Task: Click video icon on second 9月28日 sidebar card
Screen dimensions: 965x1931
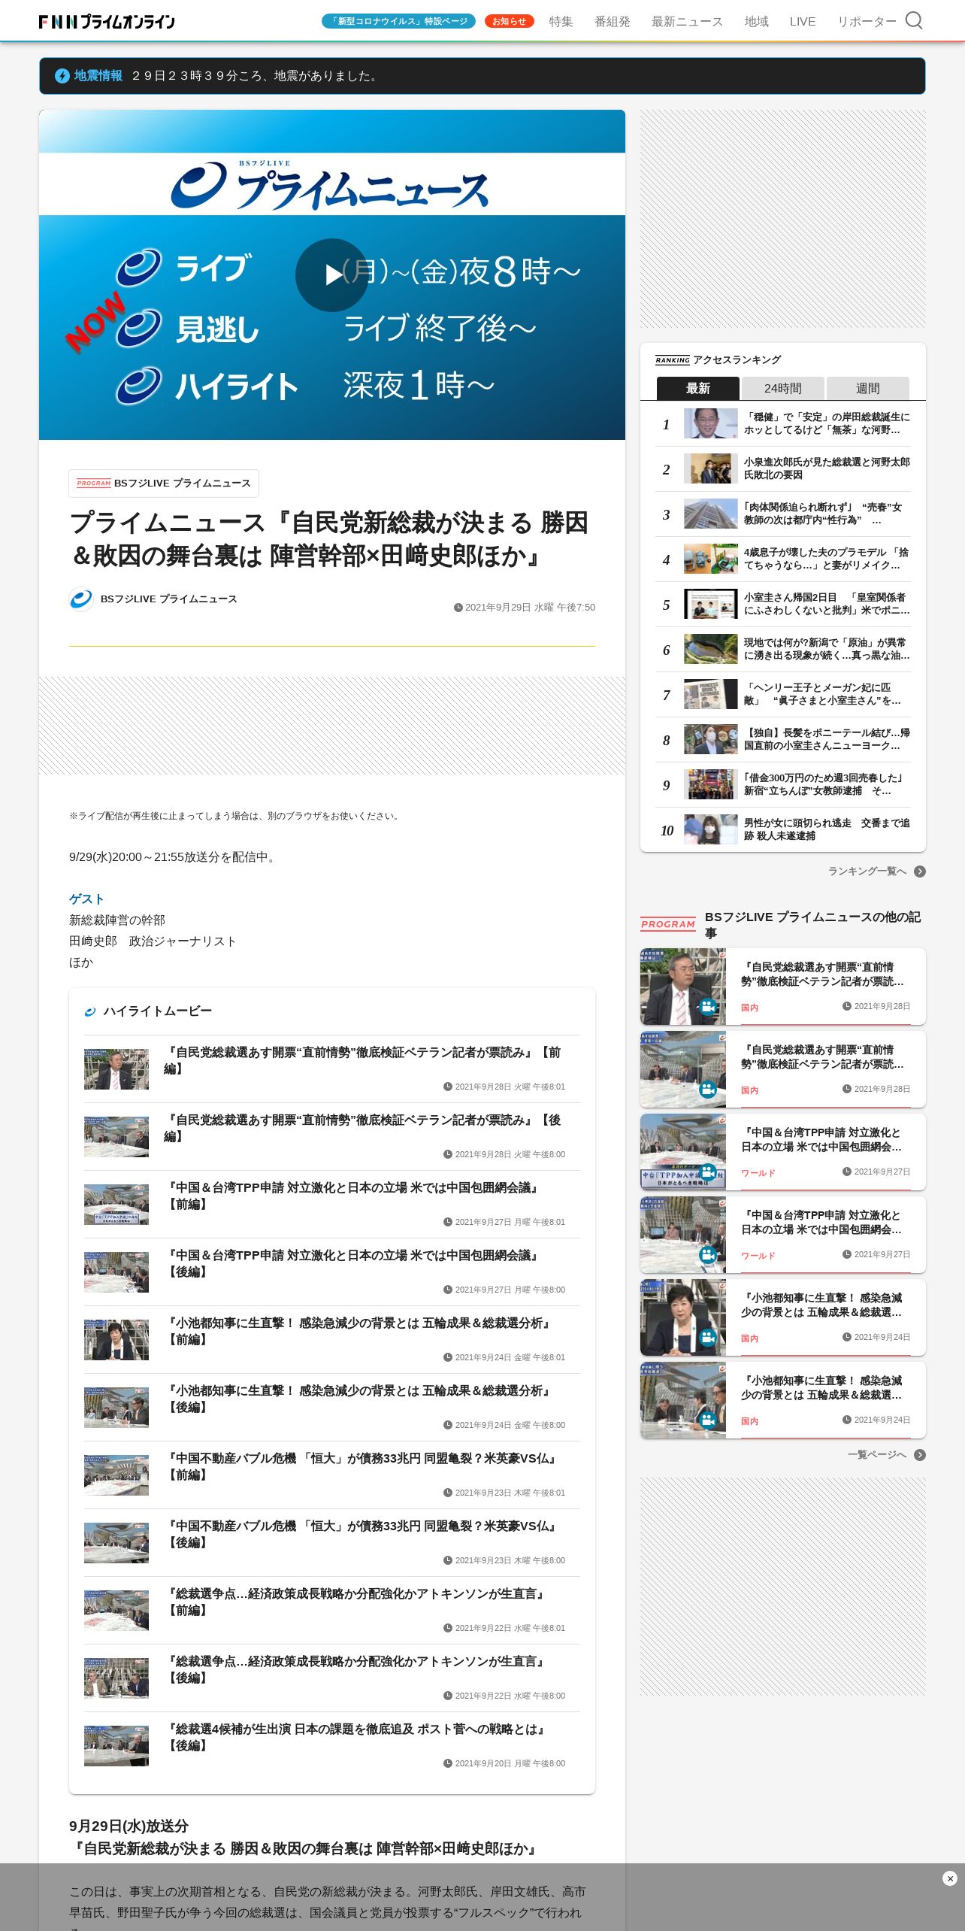Action: click(x=708, y=1090)
